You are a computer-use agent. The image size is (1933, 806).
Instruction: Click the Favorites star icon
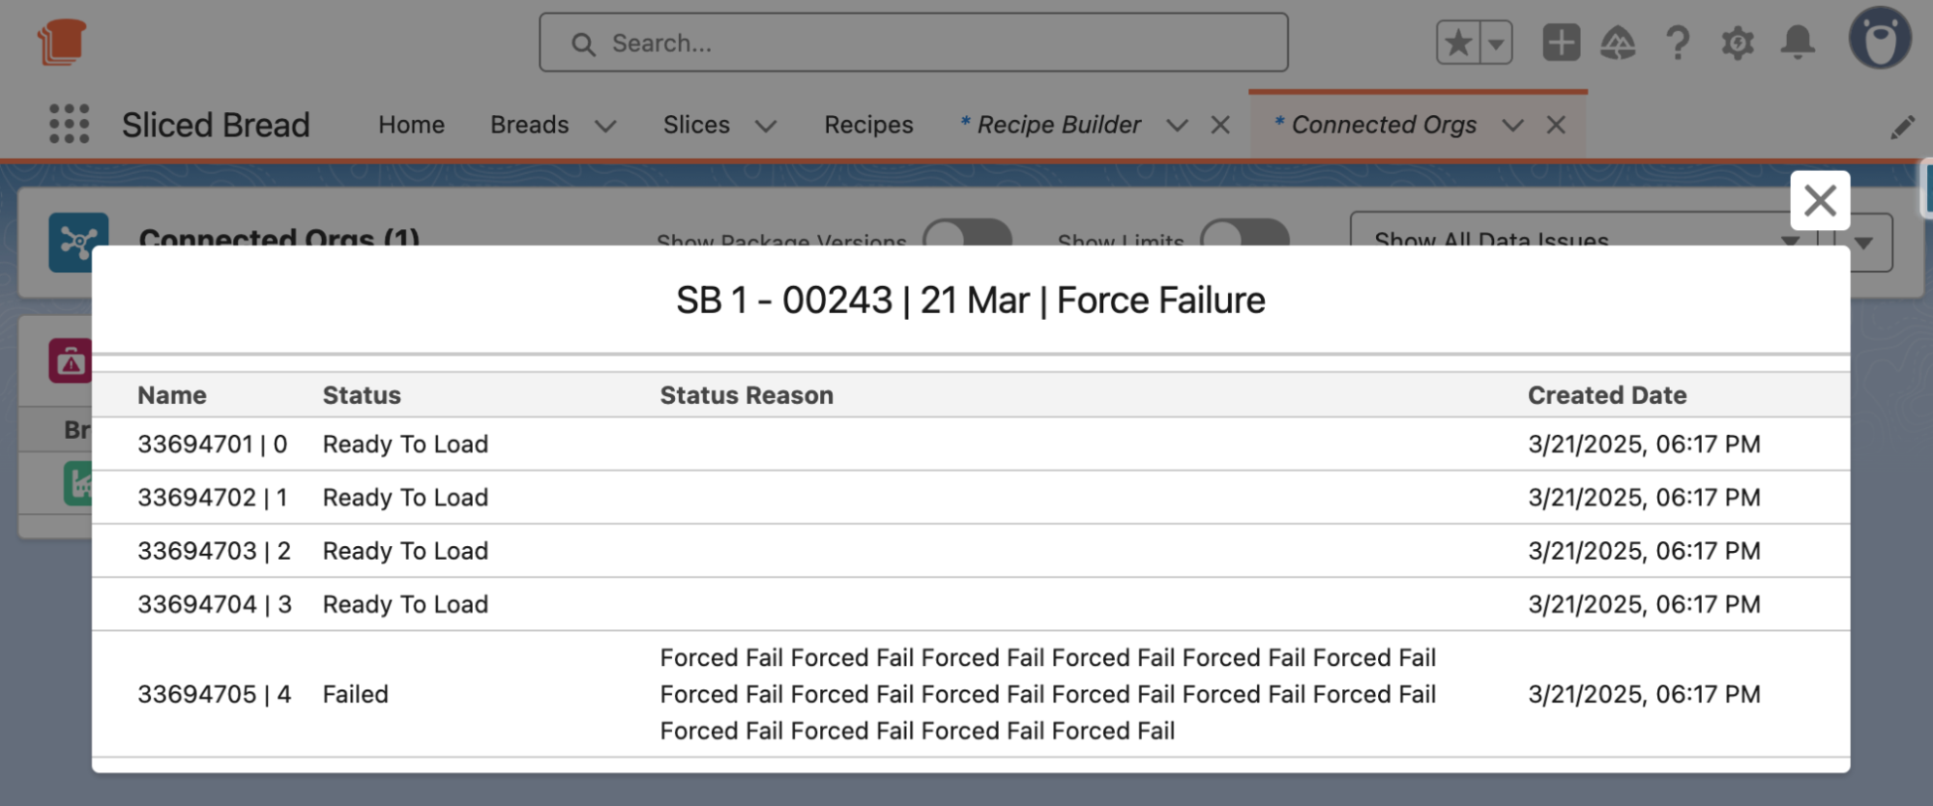tap(1458, 43)
